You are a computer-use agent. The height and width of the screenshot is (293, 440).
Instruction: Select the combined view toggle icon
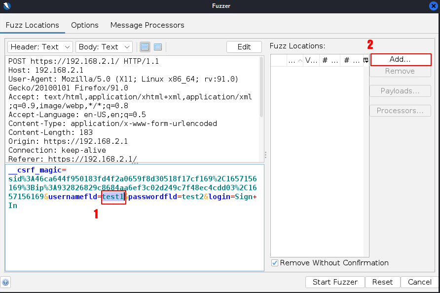(158, 47)
